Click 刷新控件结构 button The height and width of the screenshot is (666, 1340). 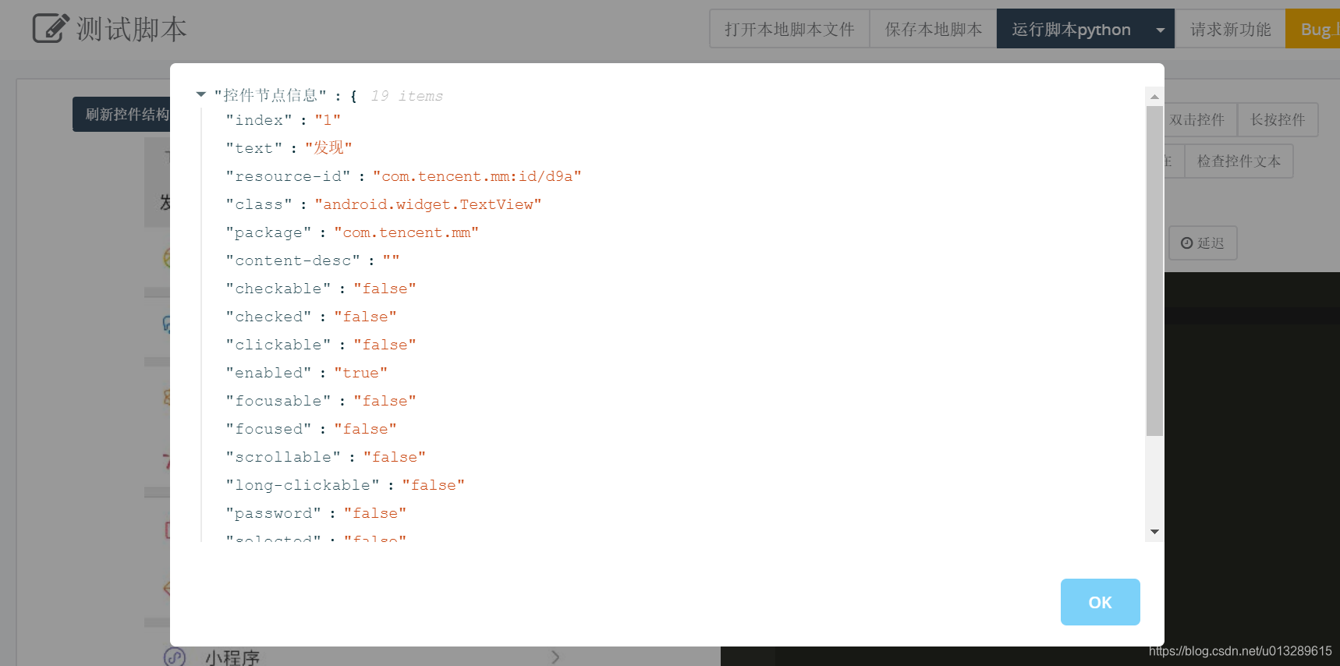(122, 115)
